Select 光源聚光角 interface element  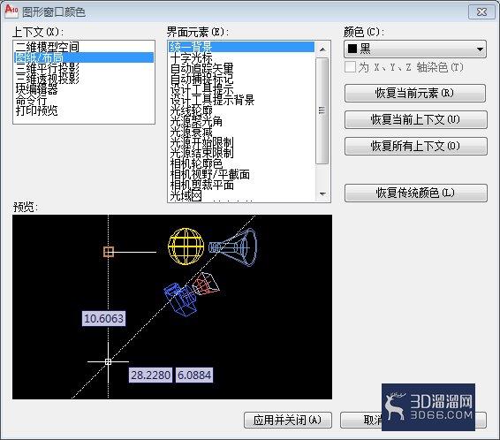tap(241, 121)
